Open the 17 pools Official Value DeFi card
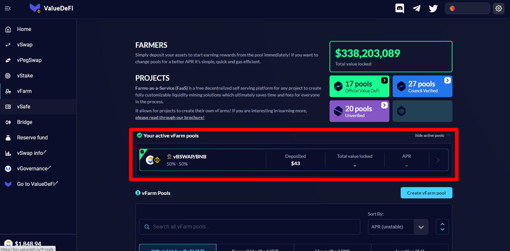 [x=359, y=86]
